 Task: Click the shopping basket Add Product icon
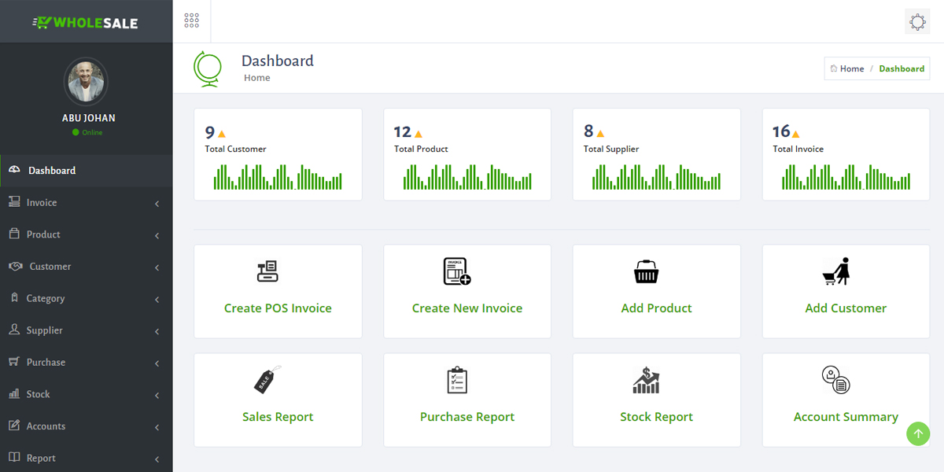(x=646, y=272)
